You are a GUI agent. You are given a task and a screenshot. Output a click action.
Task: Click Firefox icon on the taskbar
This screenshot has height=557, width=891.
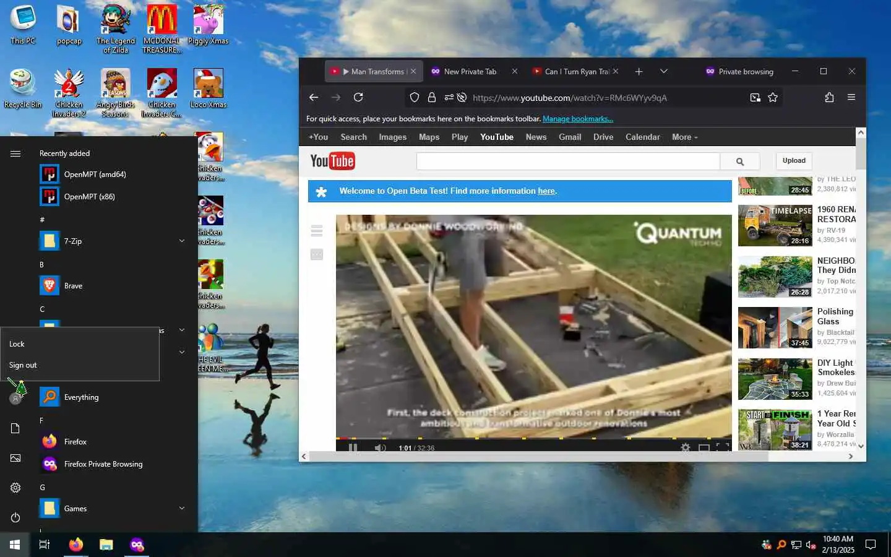[76, 545]
